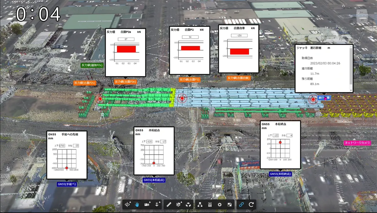Toggle the 反力値(個別P2s) green label
The height and width of the screenshot is (213, 377).
[92, 65]
